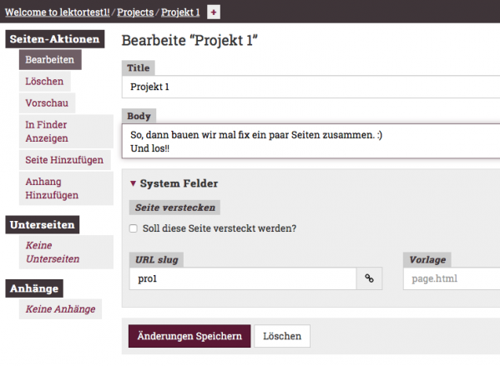500x366 pixels.
Task: Focus the URL slug field containing pro1
Action: point(243,278)
